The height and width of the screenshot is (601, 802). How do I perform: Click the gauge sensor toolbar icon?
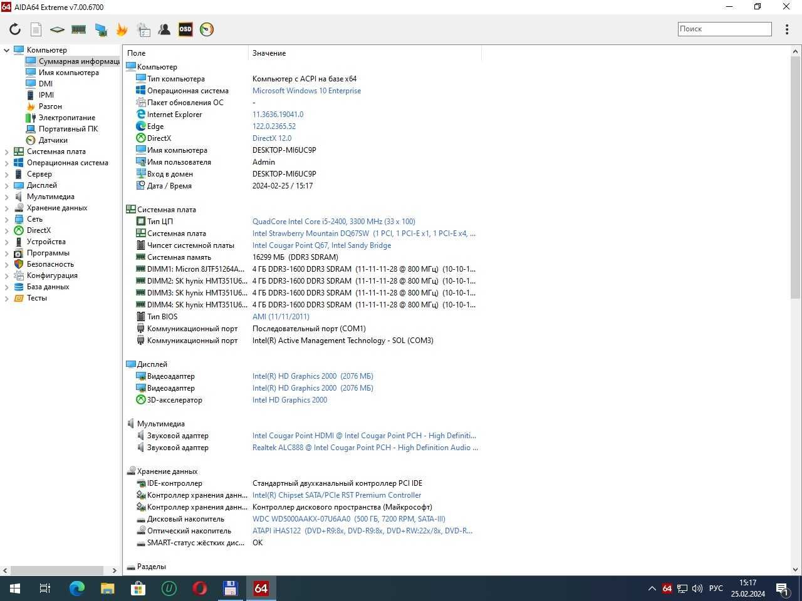click(x=207, y=29)
